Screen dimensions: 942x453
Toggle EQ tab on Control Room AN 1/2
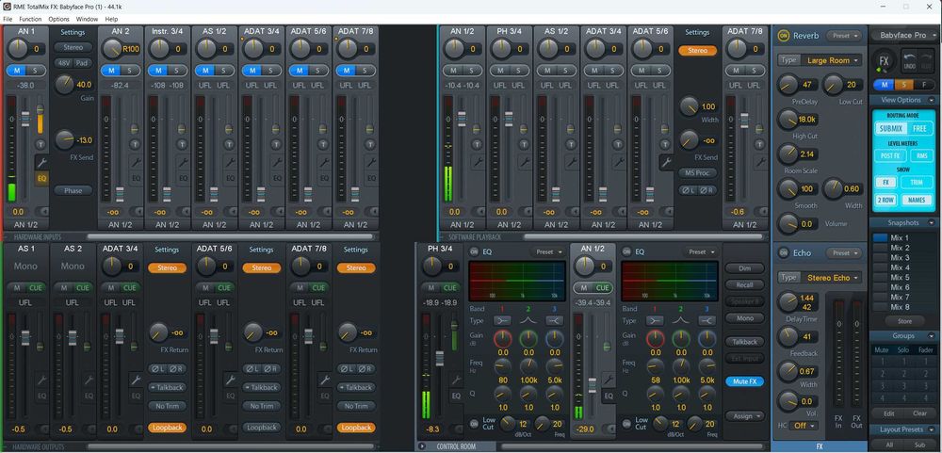(x=609, y=396)
